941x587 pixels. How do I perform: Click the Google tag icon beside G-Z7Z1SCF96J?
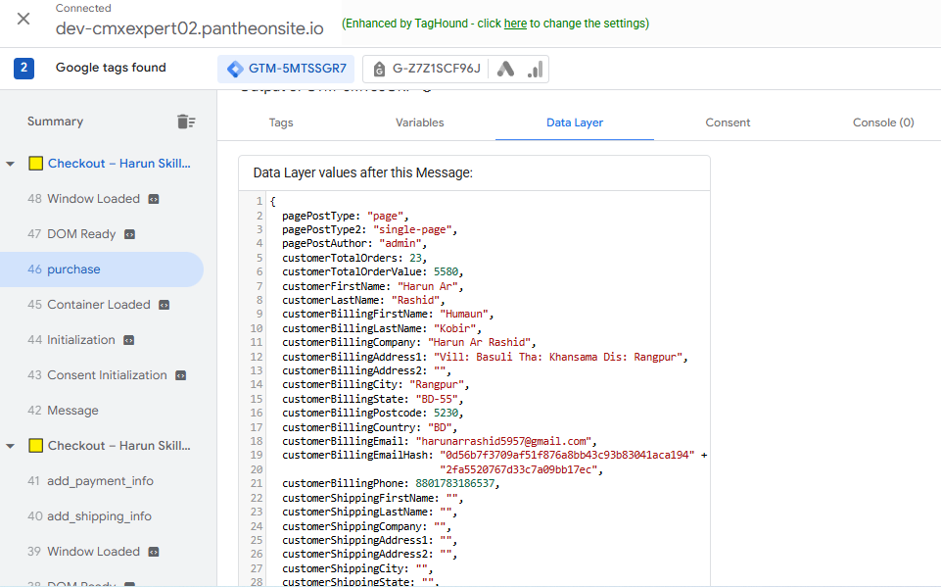379,70
